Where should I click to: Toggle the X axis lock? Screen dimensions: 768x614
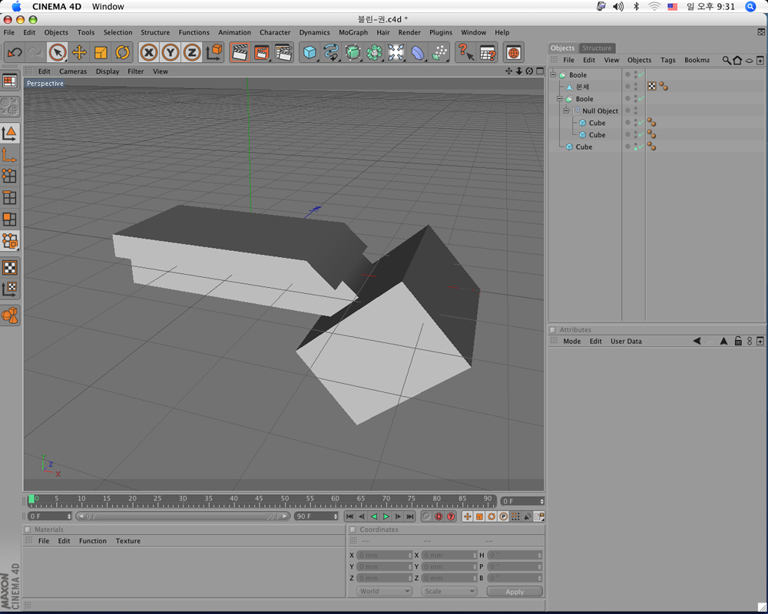pyautogui.click(x=149, y=52)
